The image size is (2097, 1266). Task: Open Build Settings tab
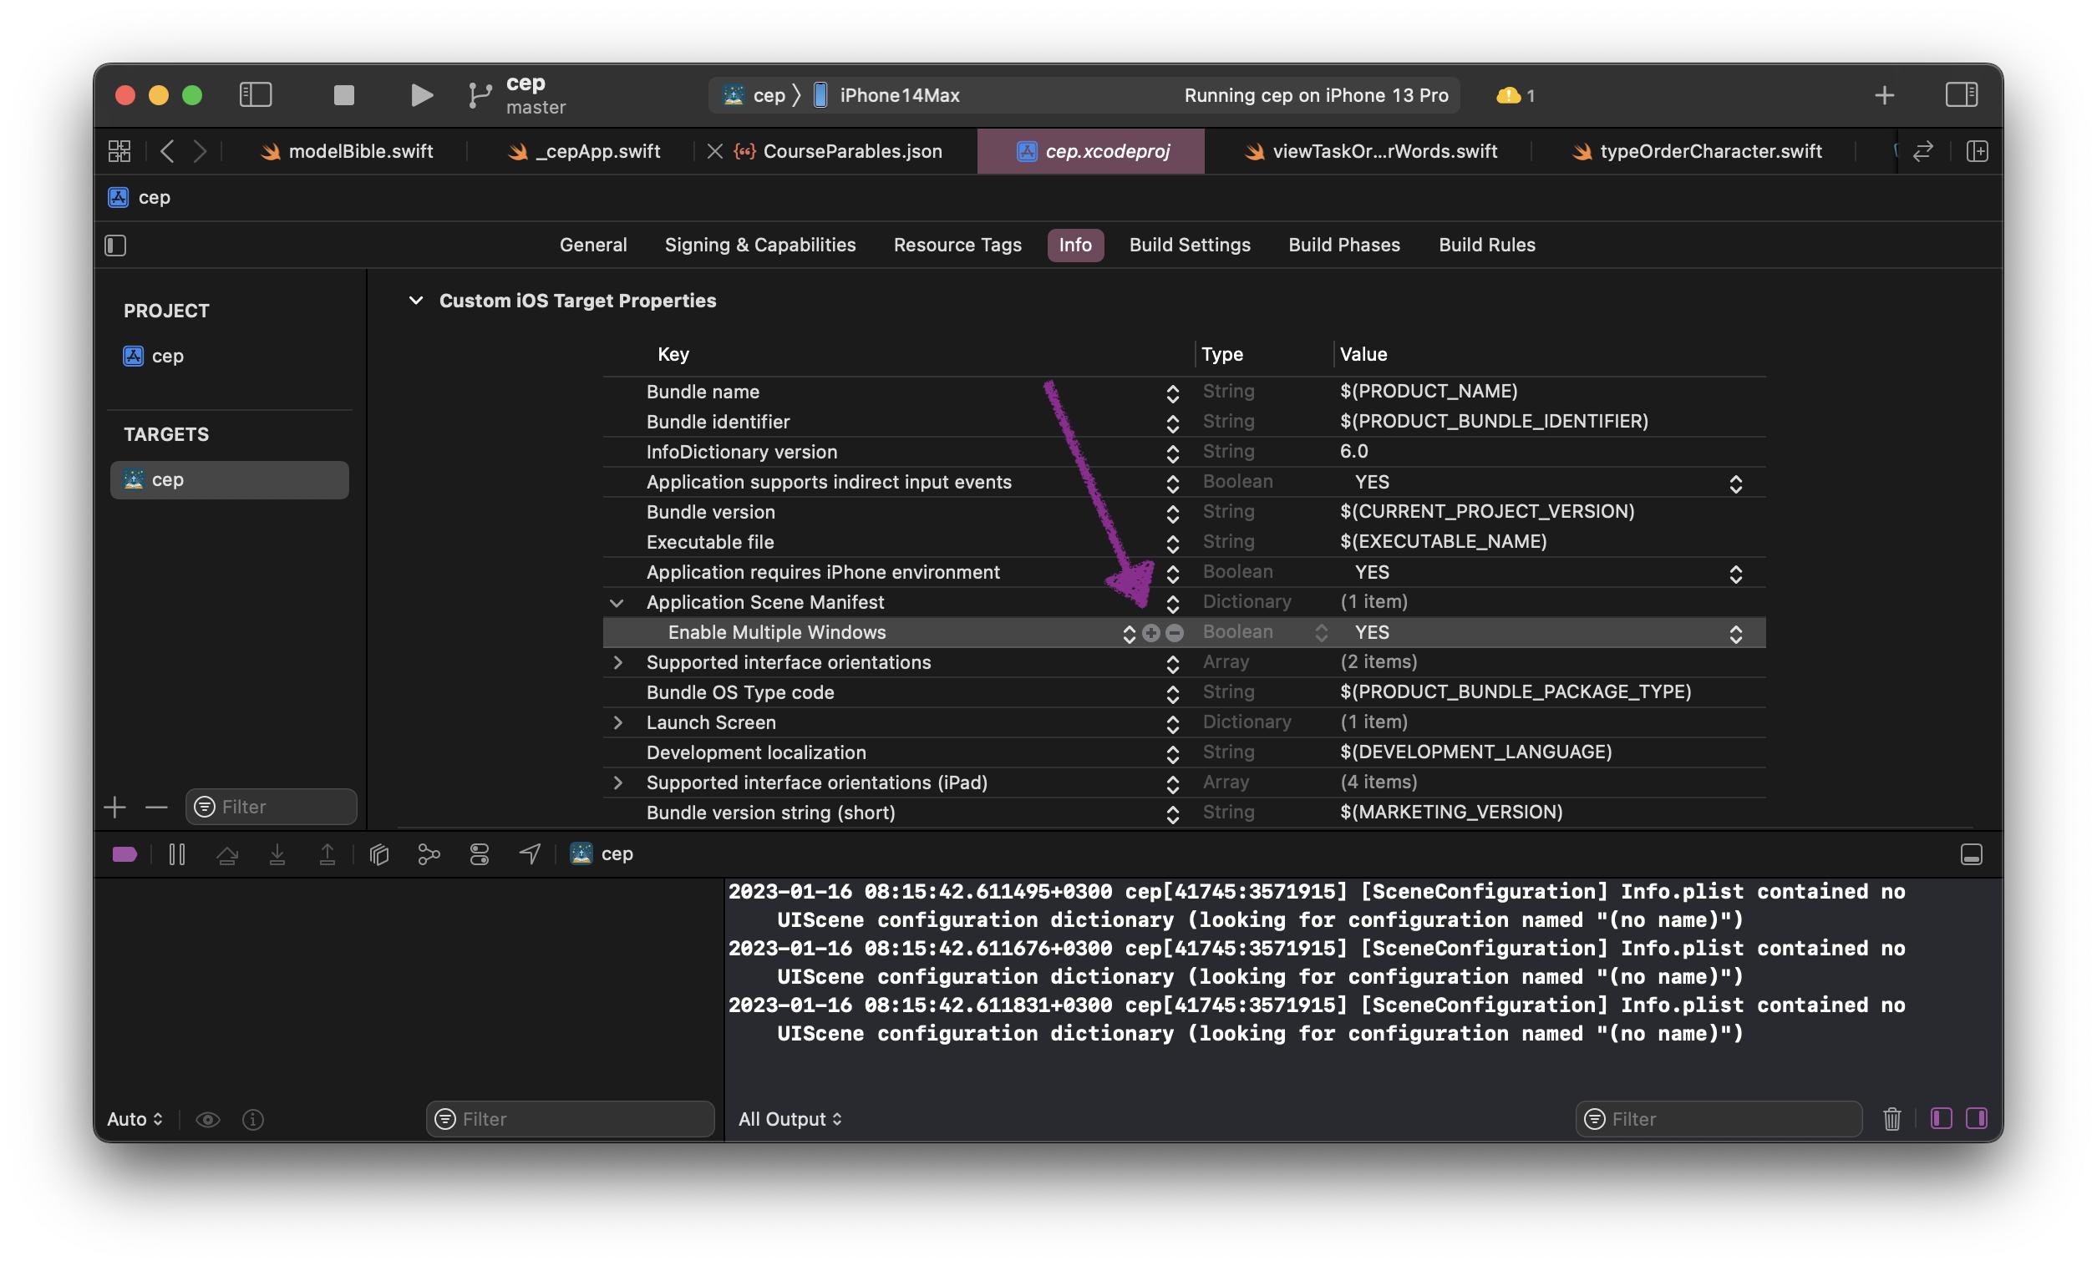tap(1190, 245)
